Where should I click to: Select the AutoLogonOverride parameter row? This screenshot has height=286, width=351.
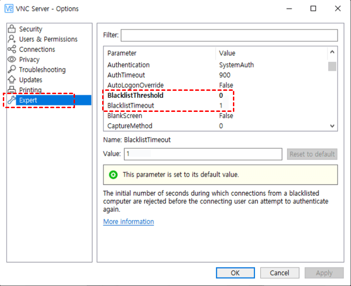click(216, 85)
